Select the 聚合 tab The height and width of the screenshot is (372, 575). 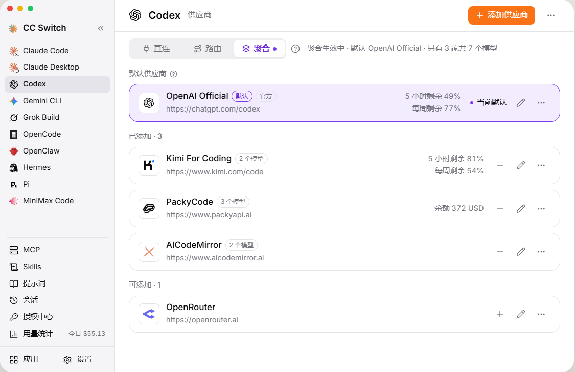pyautogui.click(x=259, y=49)
